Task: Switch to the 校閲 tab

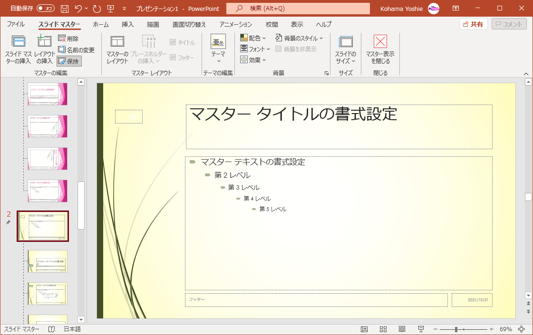Action: pyautogui.click(x=271, y=24)
